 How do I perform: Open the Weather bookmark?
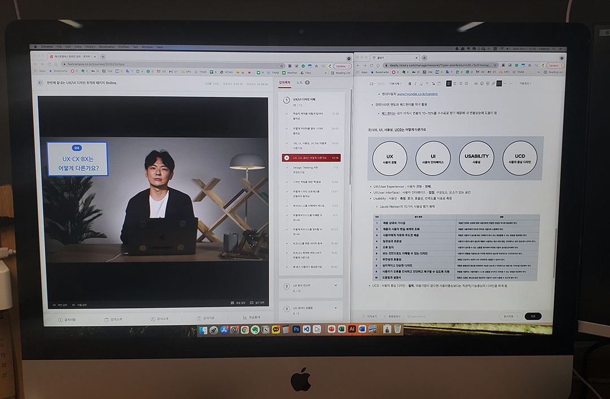tap(289, 73)
